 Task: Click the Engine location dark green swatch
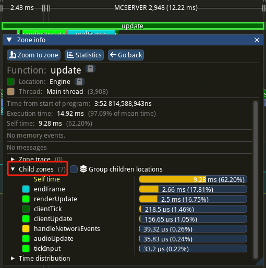tap(11, 82)
